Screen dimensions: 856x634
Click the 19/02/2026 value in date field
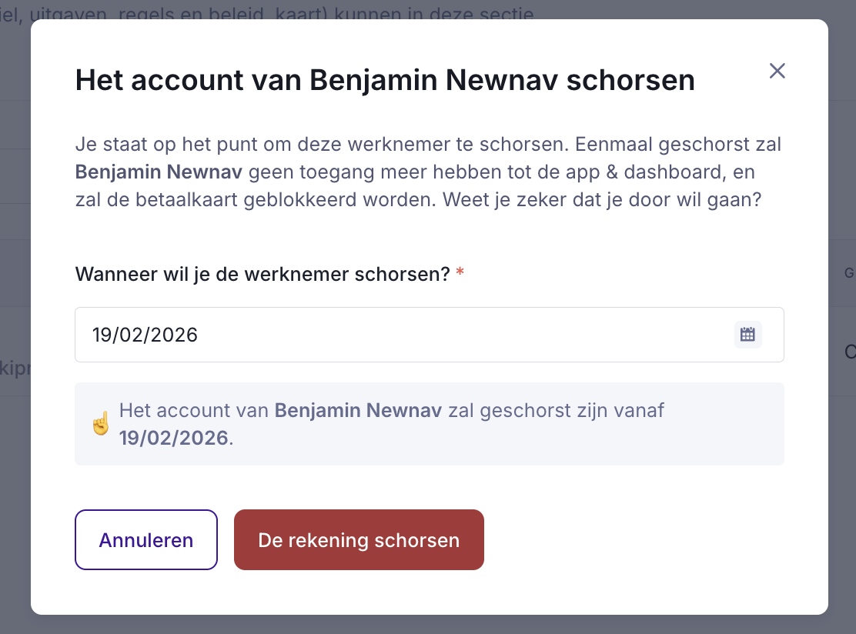click(145, 335)
